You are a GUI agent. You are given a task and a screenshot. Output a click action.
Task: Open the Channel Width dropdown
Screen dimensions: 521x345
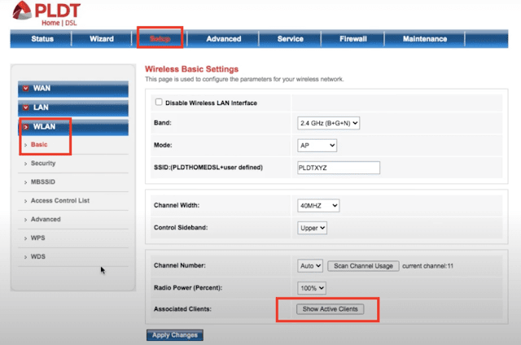coord(318,206)
